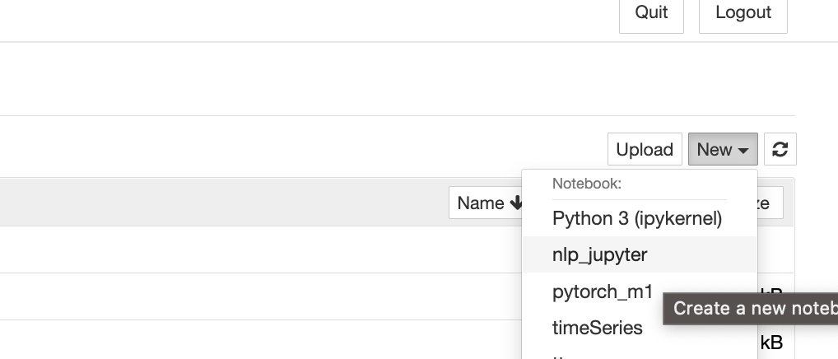This screenshot has height=359, width=838.
Task: Click the Notebook: section header label
Action: pos(587,184)
